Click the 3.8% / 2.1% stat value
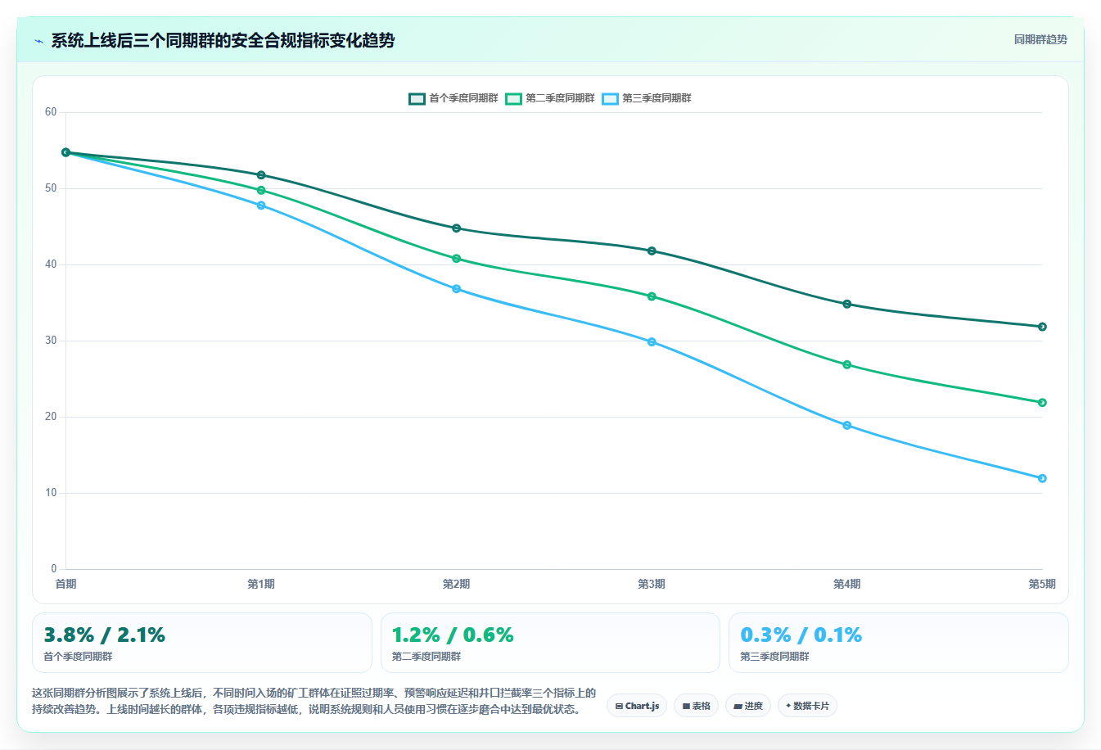The height and width of the screenshot is (750, 1101). pos(104,635)
